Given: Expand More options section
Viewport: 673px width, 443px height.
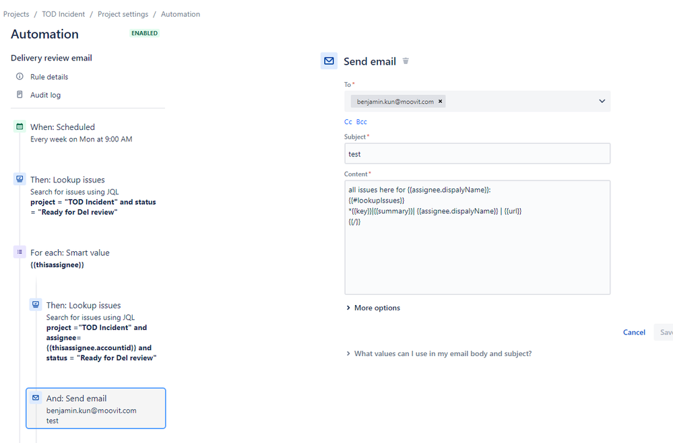Looking at the screenshot, I should coord(373,308).
